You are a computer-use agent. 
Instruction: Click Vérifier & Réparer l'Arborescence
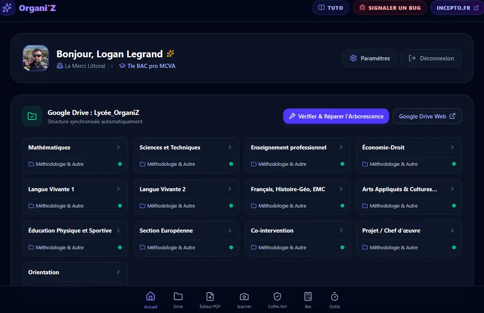click(336, 116)
